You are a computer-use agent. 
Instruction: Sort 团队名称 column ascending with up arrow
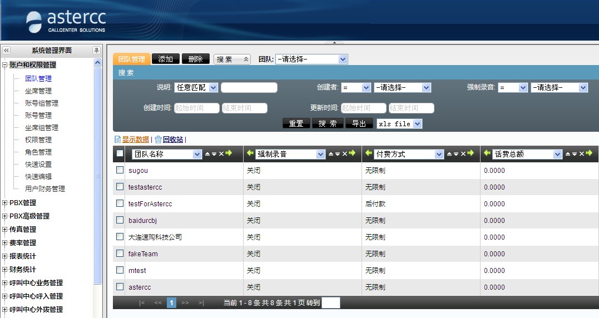pos(207,154)
